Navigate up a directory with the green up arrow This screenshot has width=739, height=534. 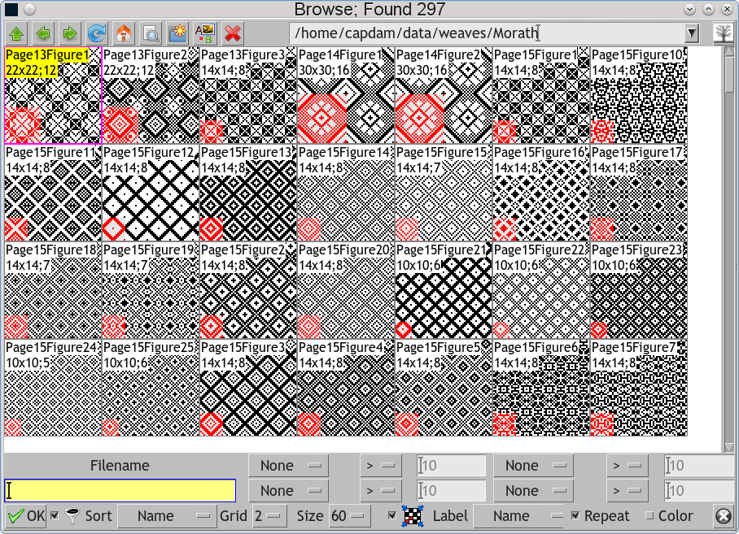16,33
